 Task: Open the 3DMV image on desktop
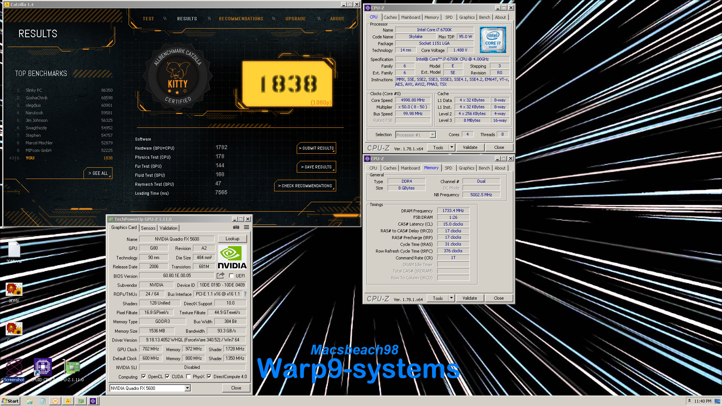click(x=14, y=292)
